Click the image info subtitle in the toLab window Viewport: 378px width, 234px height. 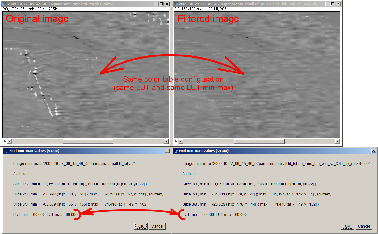tap(31, 9)
